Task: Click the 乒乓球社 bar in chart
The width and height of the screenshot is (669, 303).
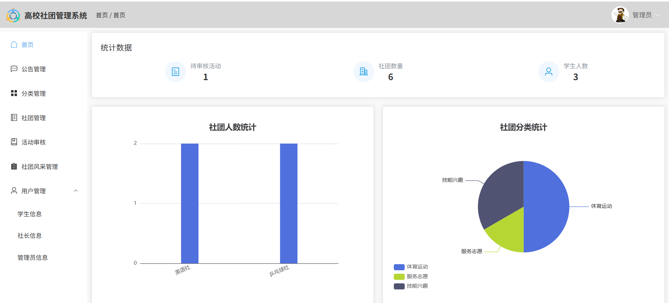Action: (x=289, y=203)
